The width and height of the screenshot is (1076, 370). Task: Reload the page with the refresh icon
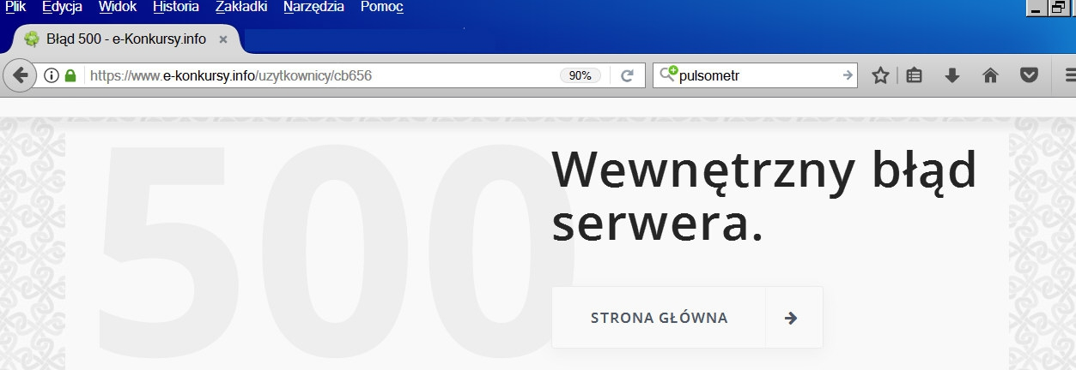tap(627, 75)
